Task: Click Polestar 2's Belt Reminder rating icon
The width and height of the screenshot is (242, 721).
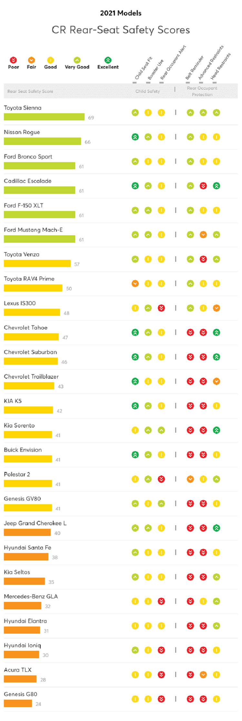Action: coord(190,479)
